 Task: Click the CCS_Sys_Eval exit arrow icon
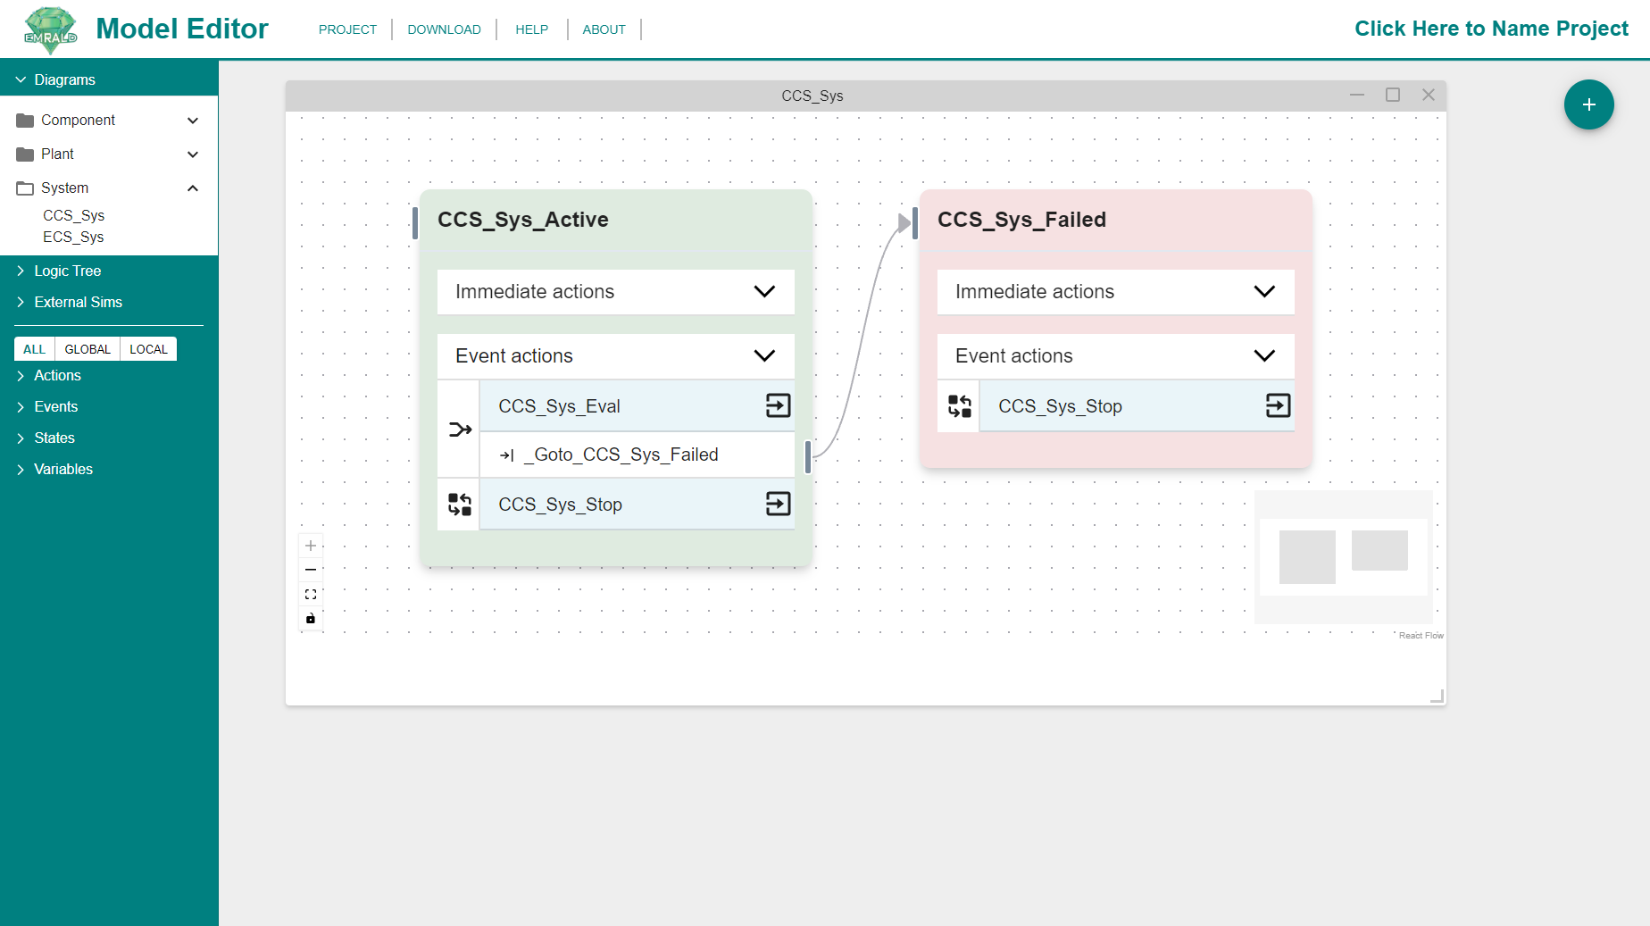tap(778, 406)
